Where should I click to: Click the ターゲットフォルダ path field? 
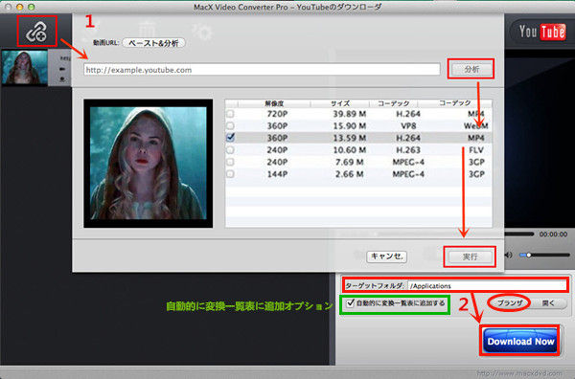click(x=488, y=285)
